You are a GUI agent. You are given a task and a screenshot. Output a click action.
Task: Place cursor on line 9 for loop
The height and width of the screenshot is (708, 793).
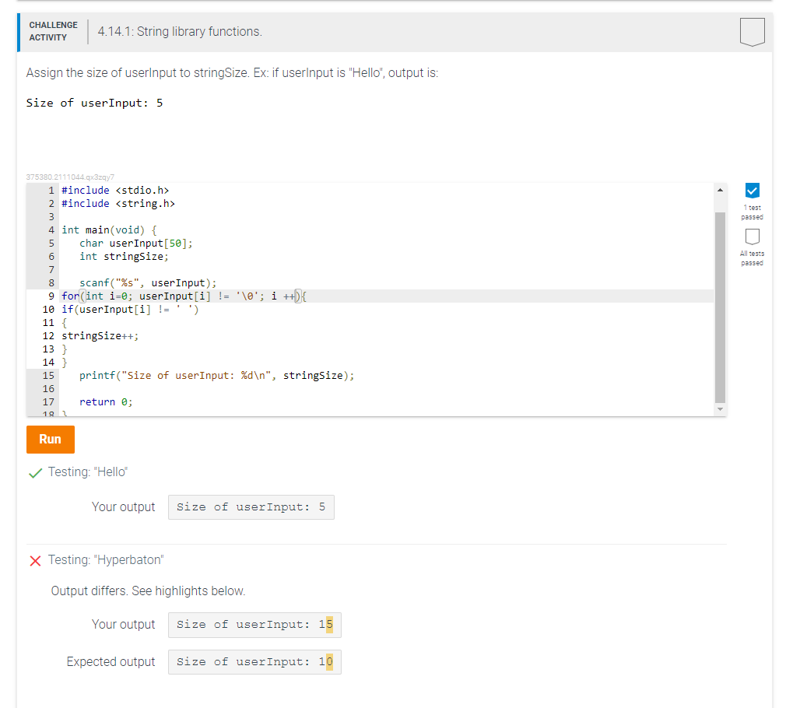click(184, 296)
